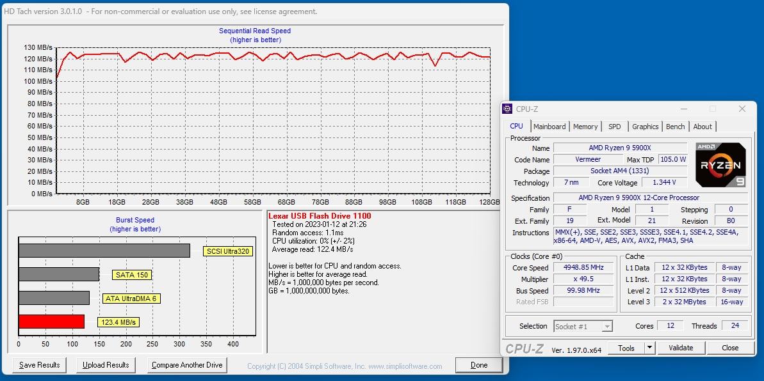The width and height of the screenshot is (764, 381).
Task: Select the SPD tab in CPU-Z
Action: [x=614, y=127]
